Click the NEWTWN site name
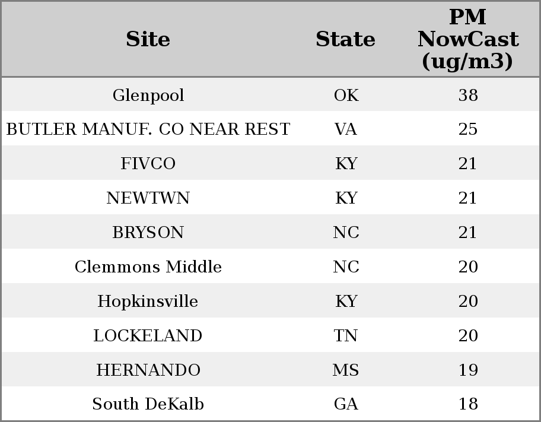The width and height of the screenshot is (541, 422). pyautogui.click(x=148, y=198)
